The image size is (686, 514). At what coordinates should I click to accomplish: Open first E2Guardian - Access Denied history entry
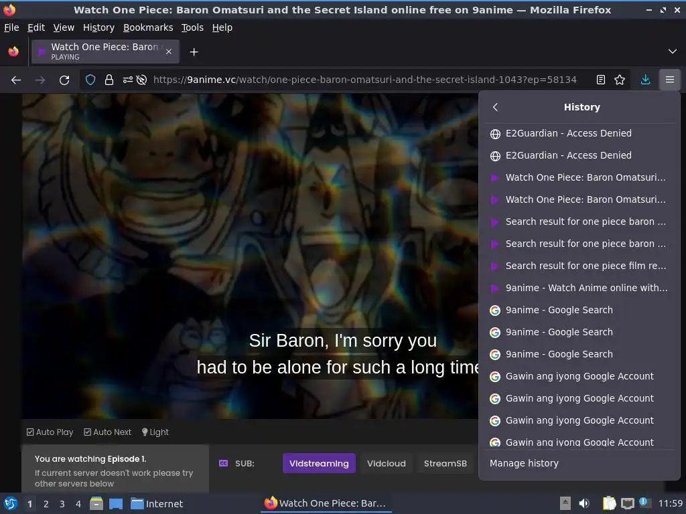coord(579,133)
